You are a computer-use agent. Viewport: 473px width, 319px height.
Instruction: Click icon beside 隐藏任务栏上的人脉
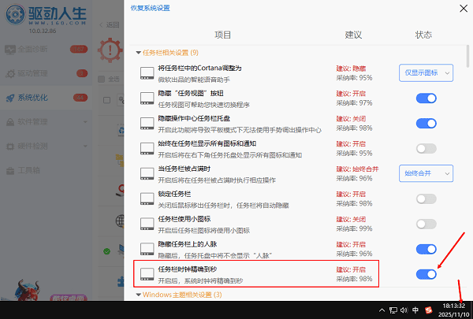click(x=147, y=249)
